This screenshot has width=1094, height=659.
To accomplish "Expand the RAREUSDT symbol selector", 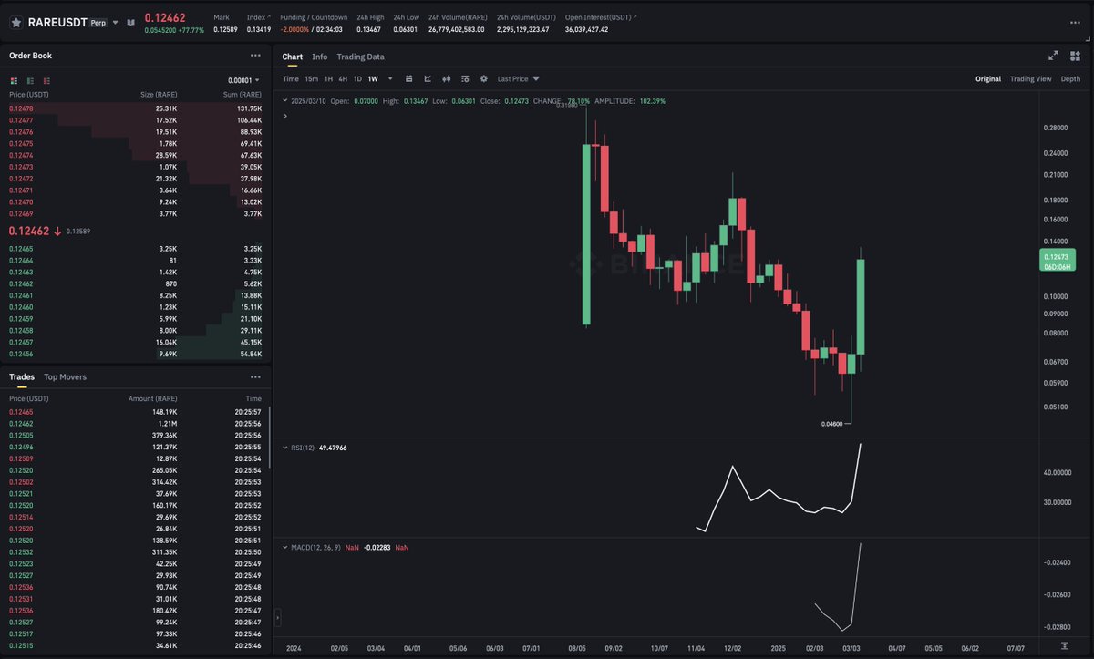I will coord(116,22).
